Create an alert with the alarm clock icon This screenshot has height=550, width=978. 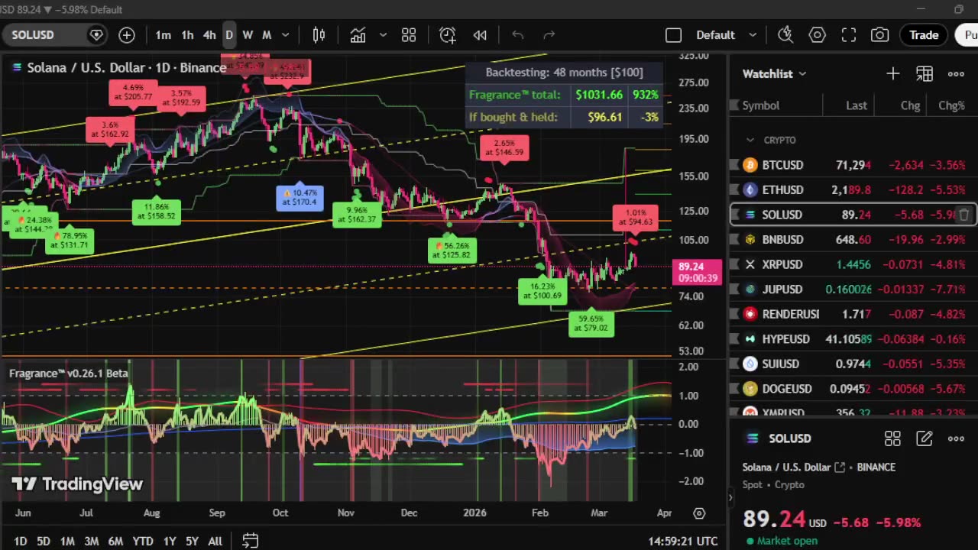[447, 35]
